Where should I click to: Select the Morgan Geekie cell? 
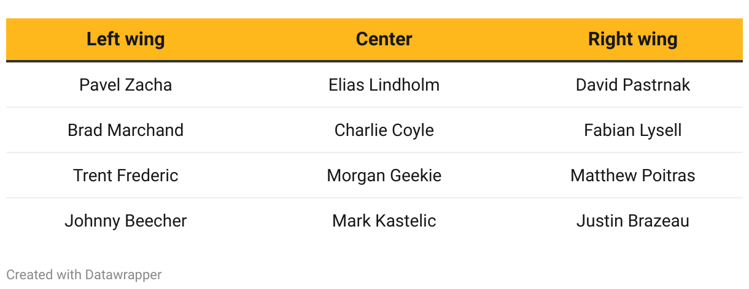coord(384,175)
